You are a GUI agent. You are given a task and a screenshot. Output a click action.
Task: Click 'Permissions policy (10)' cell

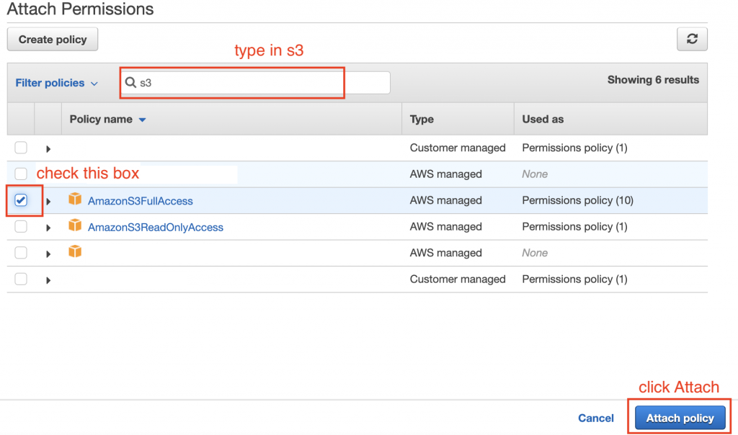pyautogui.click(x=577, y=200)
